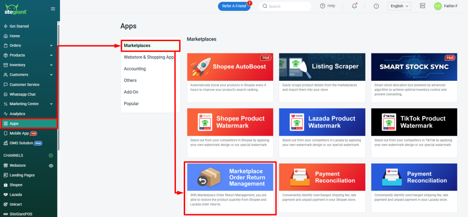Open the Fathin F user avatar

[437, 6]
